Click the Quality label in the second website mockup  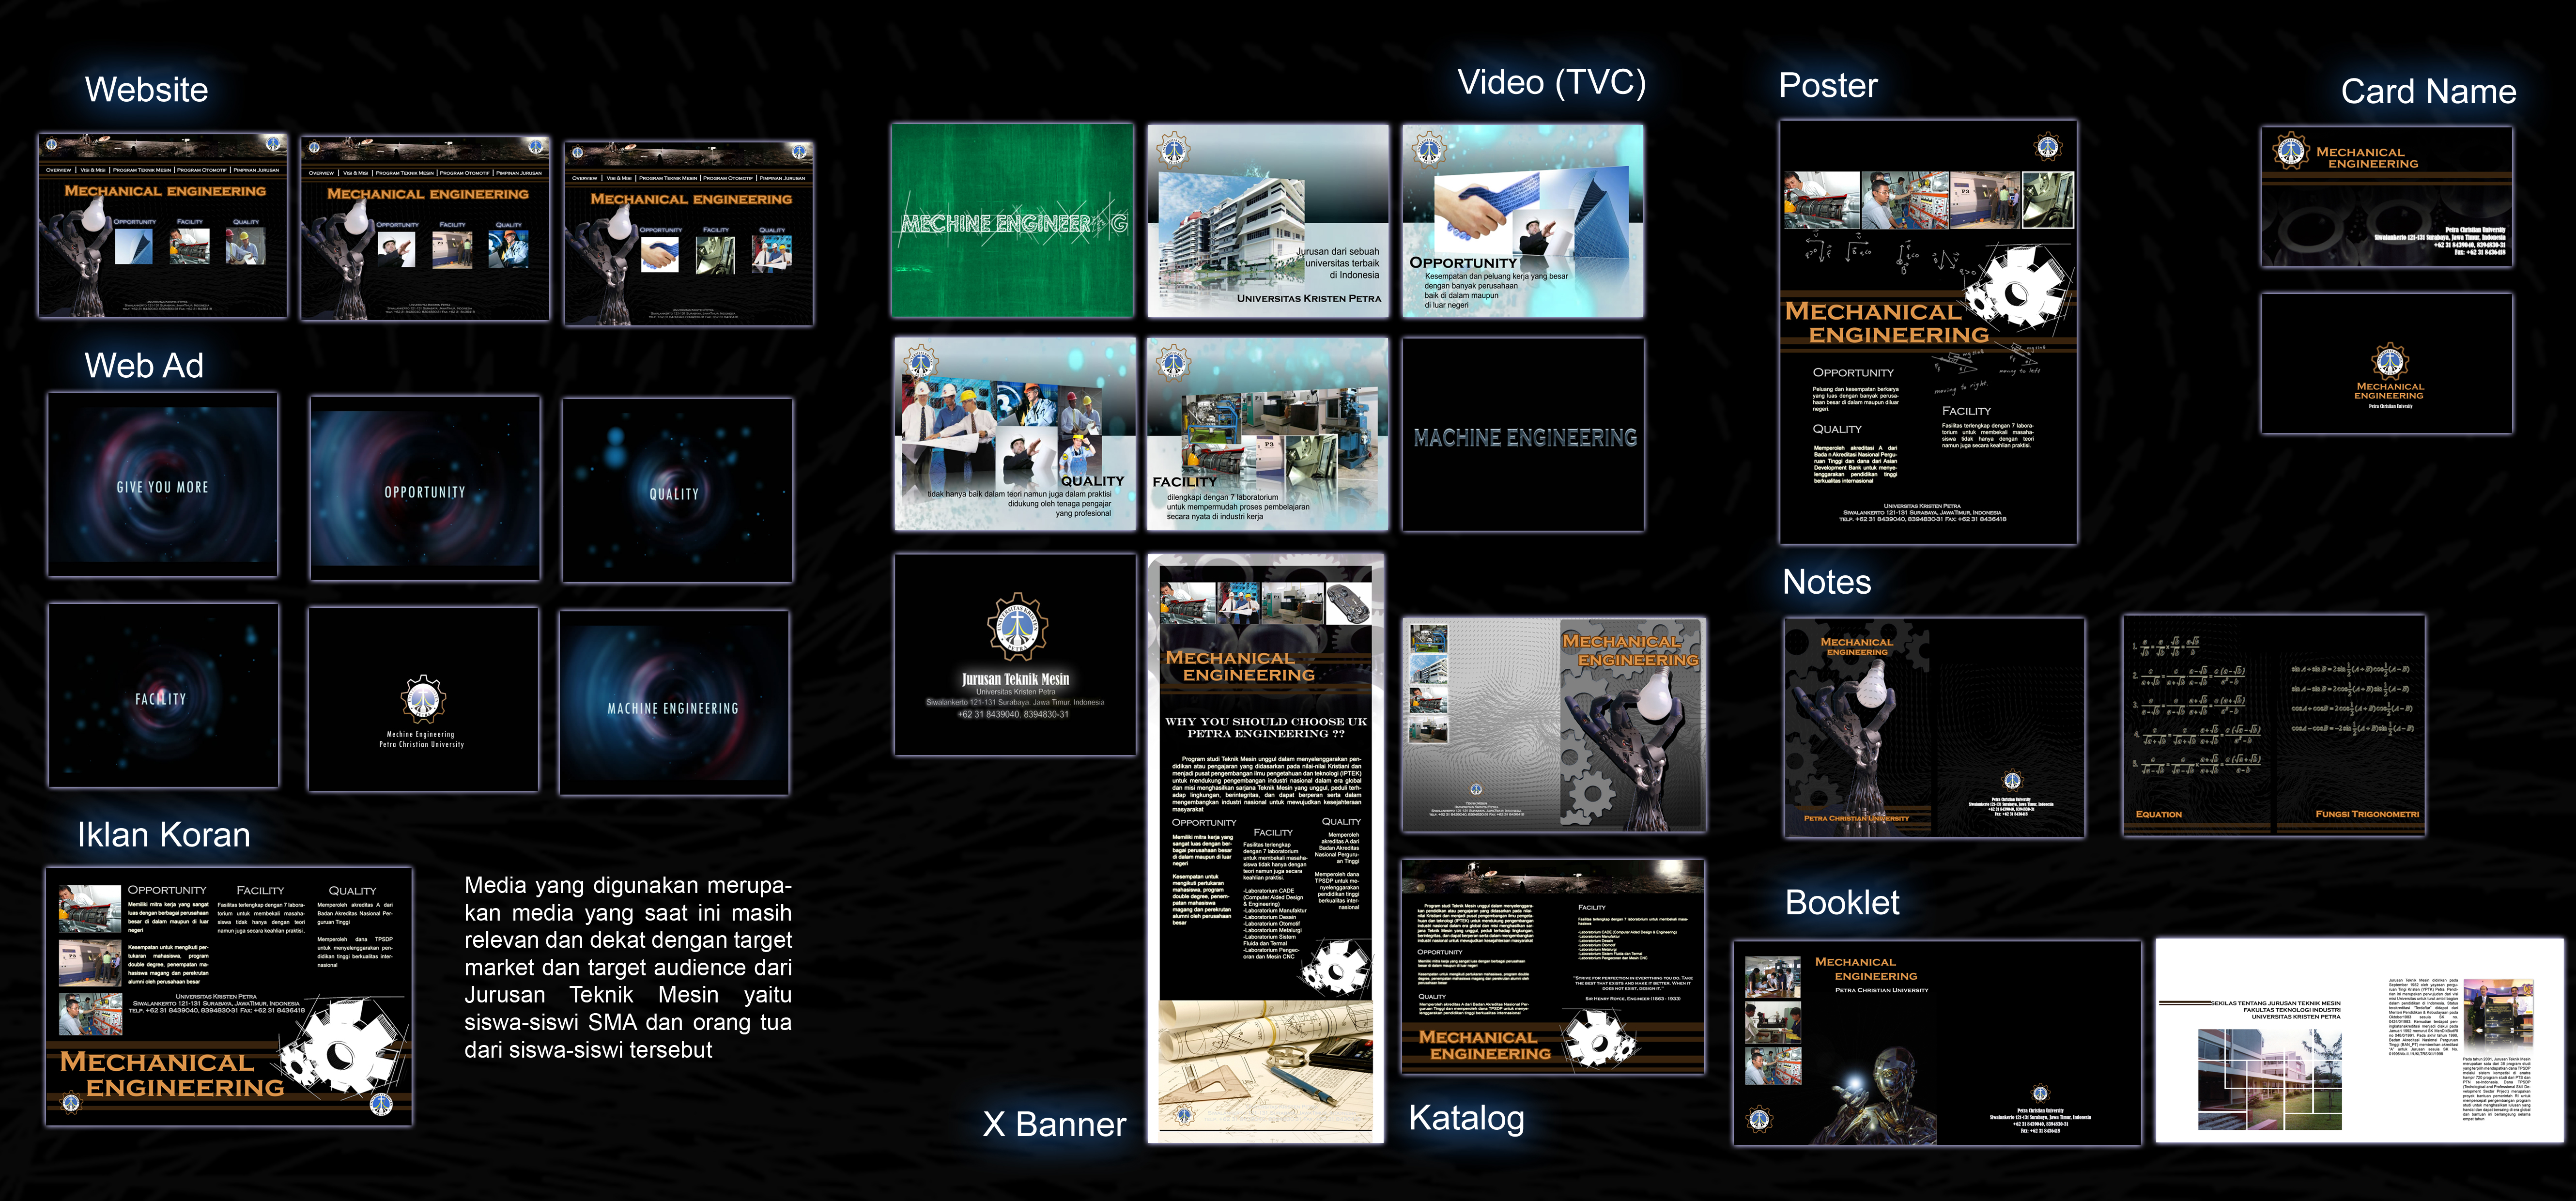tap(508, 225)
